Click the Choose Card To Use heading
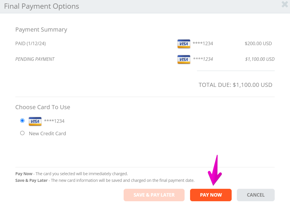 (x=43, y=107)
